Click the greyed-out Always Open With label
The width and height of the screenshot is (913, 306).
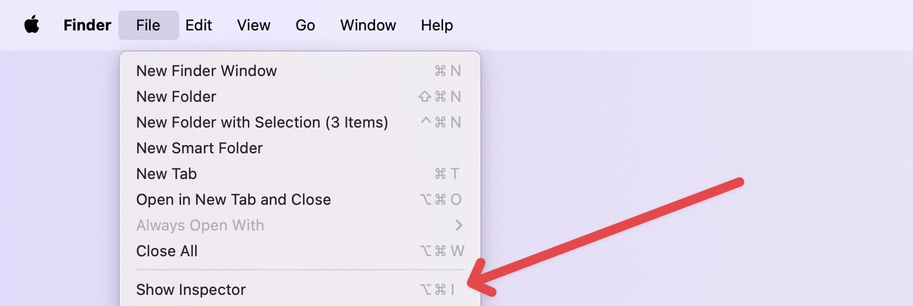[200, 225]
